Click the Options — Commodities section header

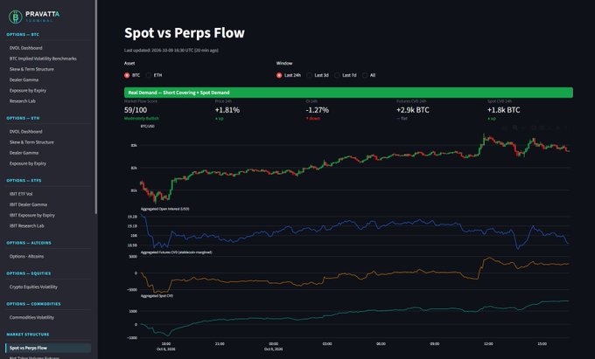pyautogui.click(x=33, y=304)
